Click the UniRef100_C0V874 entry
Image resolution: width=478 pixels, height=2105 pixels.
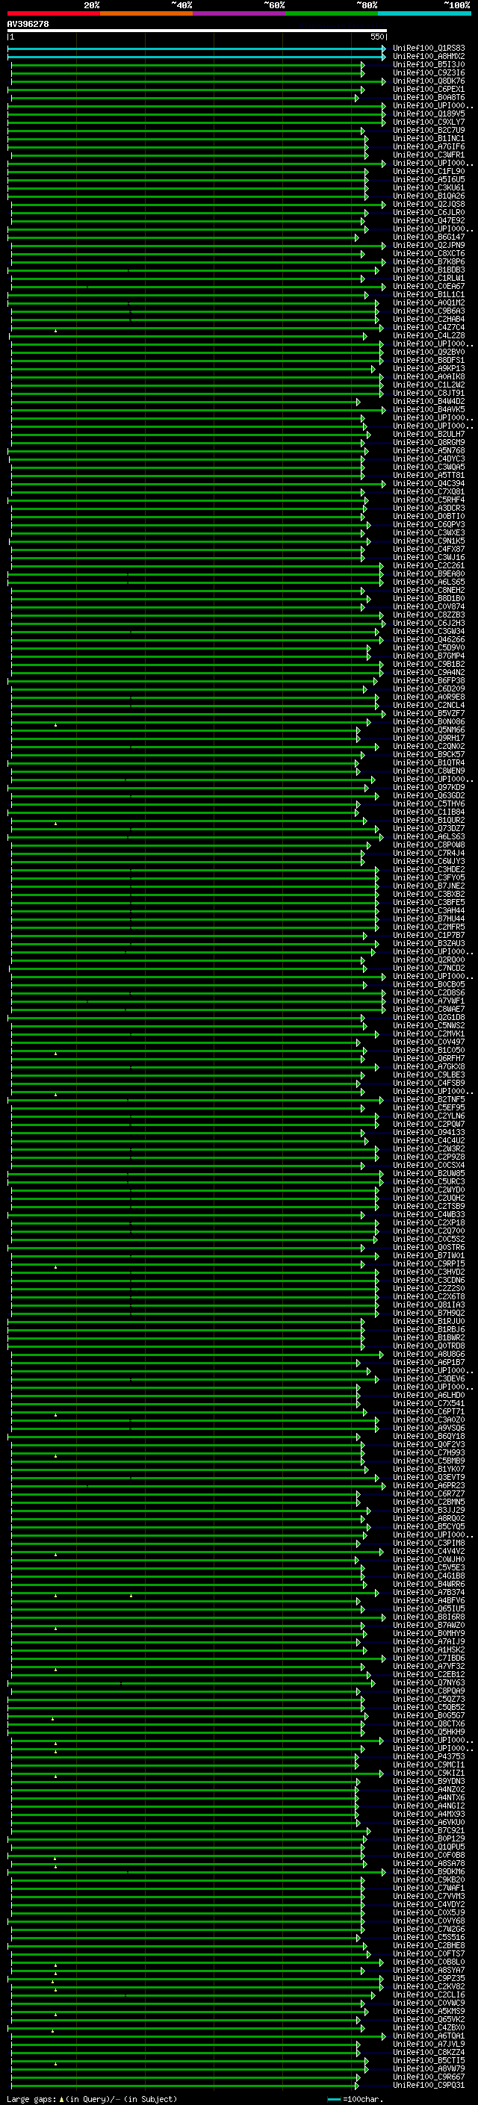point(429,606)
